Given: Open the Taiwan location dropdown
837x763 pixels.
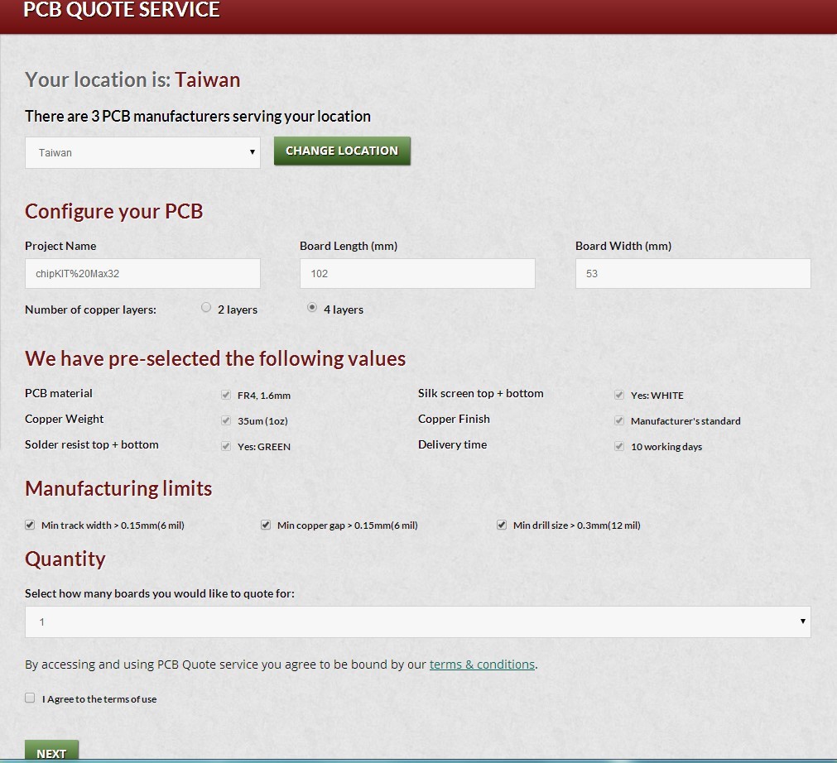Looking at the screenshot, I should pos(142,153).
